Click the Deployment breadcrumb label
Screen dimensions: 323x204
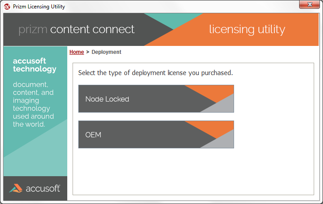[106, 52]
